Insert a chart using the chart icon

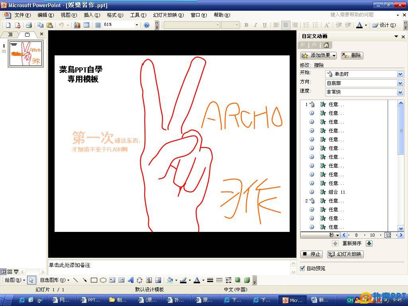[x=77, y=25]
